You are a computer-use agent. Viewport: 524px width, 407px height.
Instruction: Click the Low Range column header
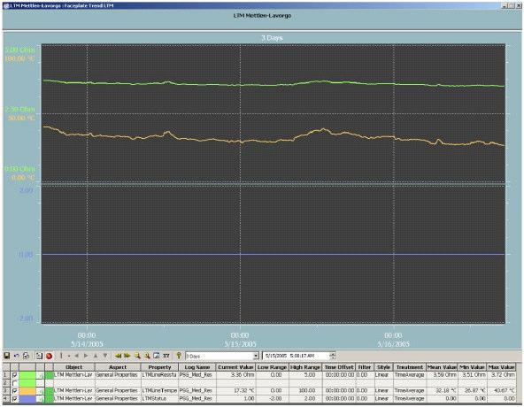[x=272, y=367]
